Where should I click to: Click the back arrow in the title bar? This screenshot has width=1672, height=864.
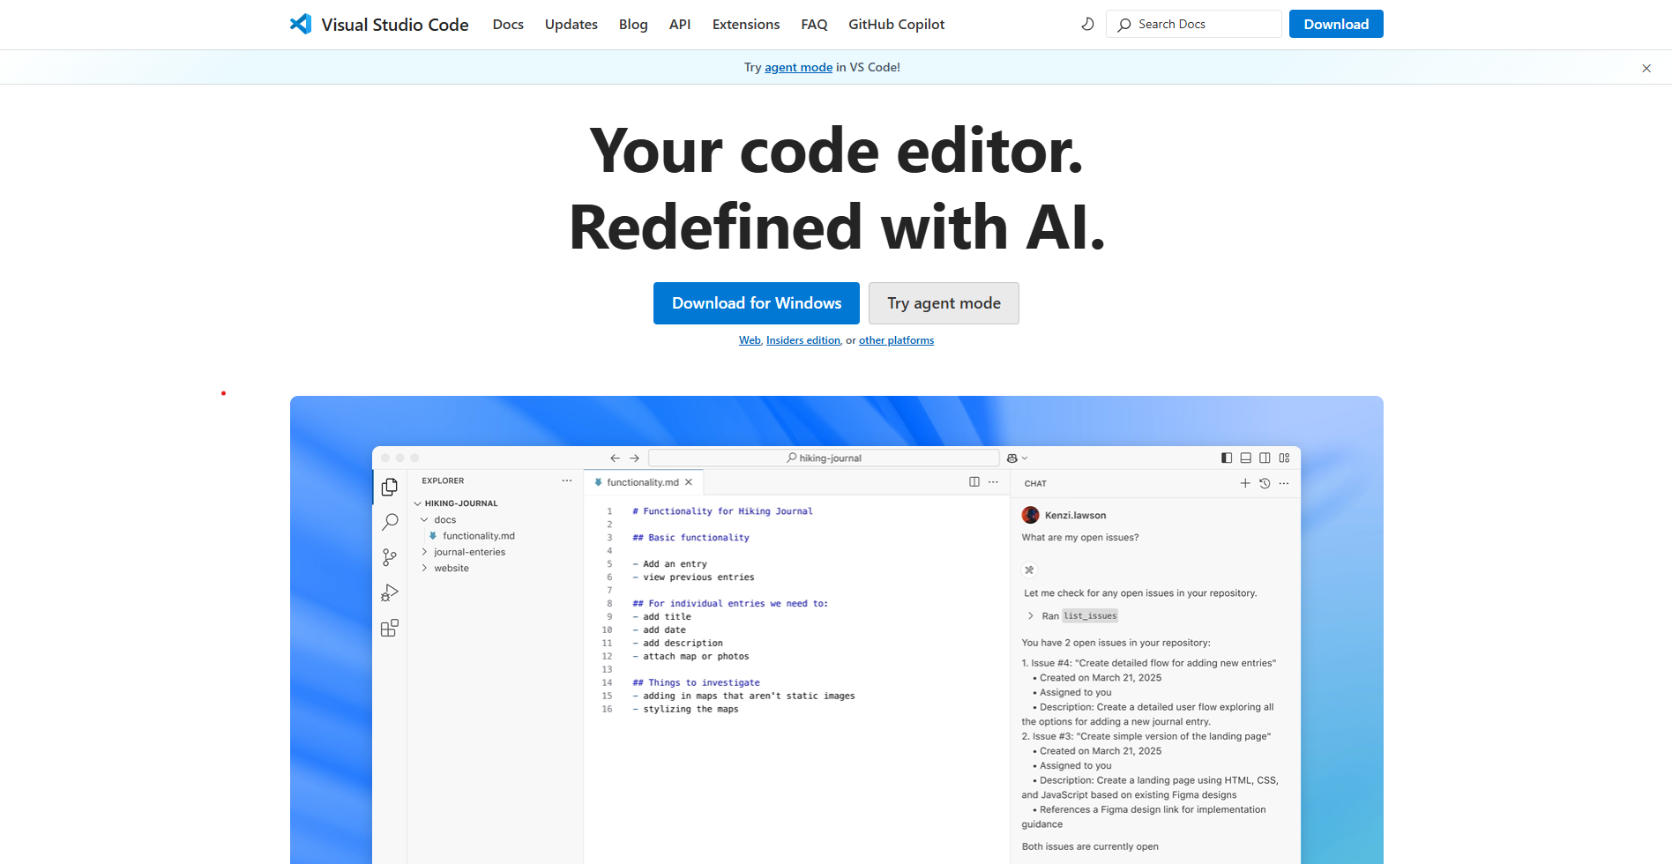[616, 458]
